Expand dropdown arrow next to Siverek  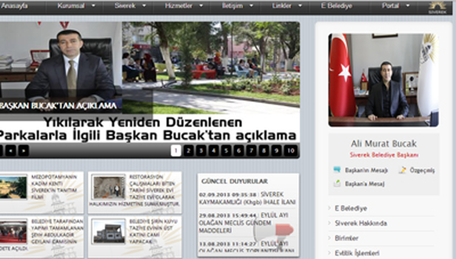click(x=144, y=6)
